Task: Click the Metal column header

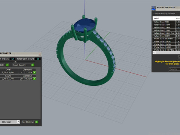Action: pyautogui.click(x=164, y=18)
